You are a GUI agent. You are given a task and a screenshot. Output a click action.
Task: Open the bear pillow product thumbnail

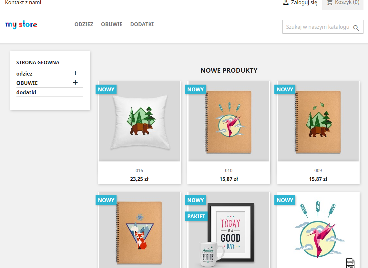139,121
